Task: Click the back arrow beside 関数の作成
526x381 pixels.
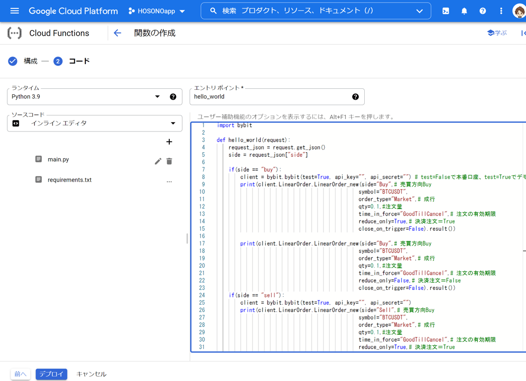Action: (117, 33)
